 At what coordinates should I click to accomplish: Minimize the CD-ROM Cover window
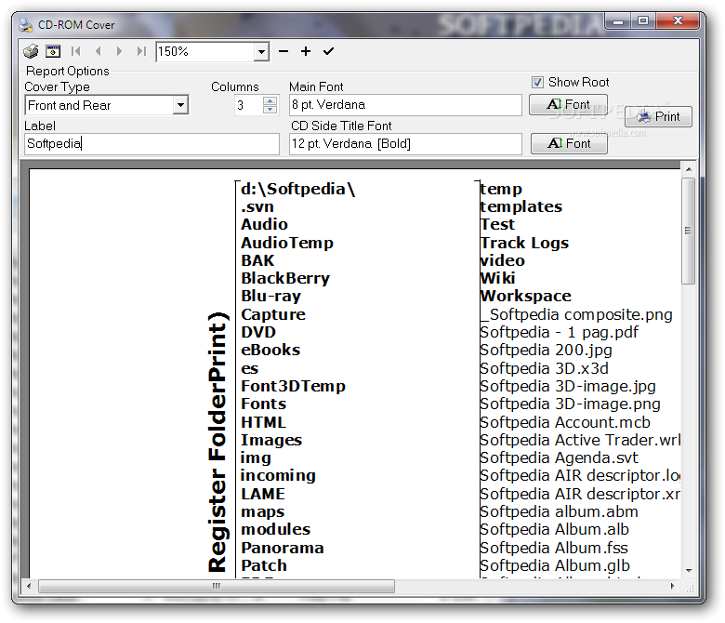(618, 20)
